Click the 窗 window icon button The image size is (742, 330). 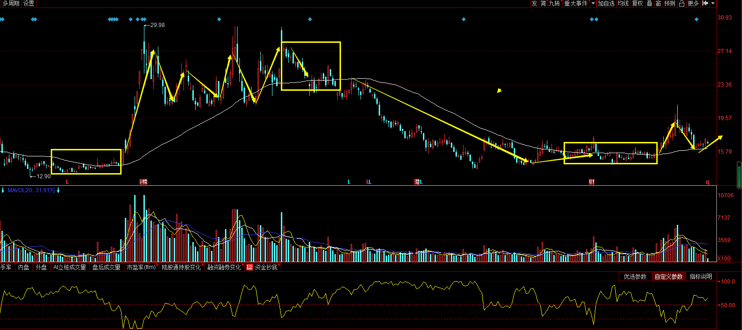coord(658,3)
